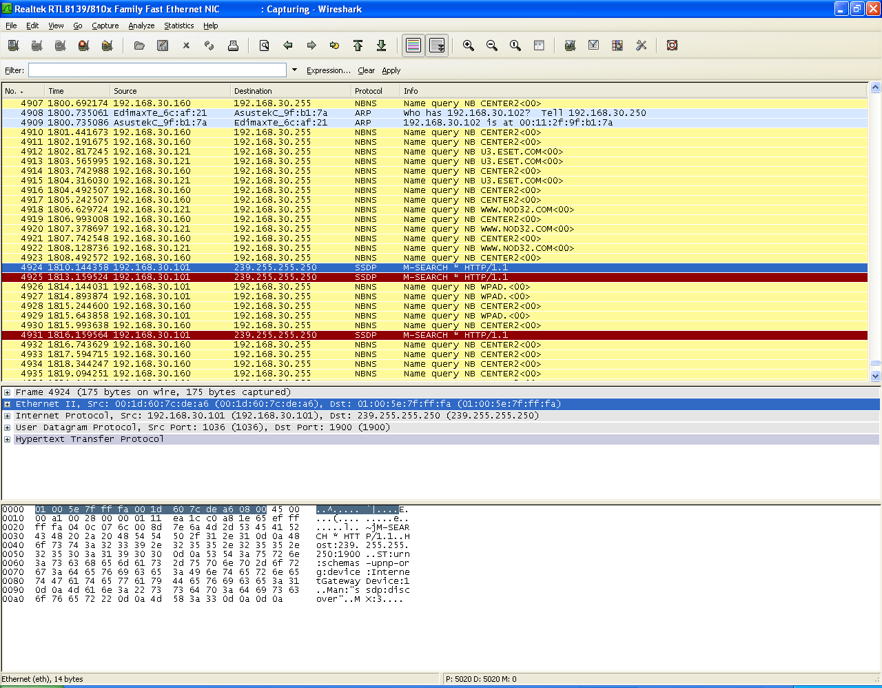Click the Expression... filter button
882x688 pixels.
click(x=329, y=70)
